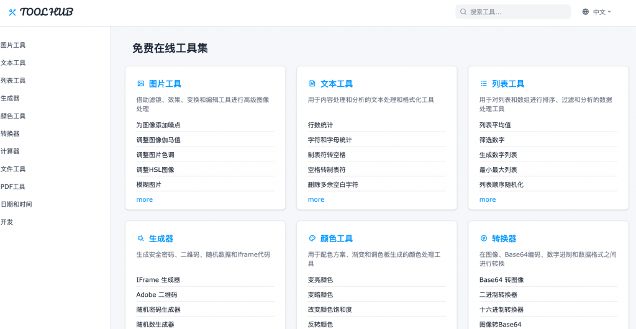Focus the 搜索工具 search field
636x329 pixels.
[x=513, y=12]
